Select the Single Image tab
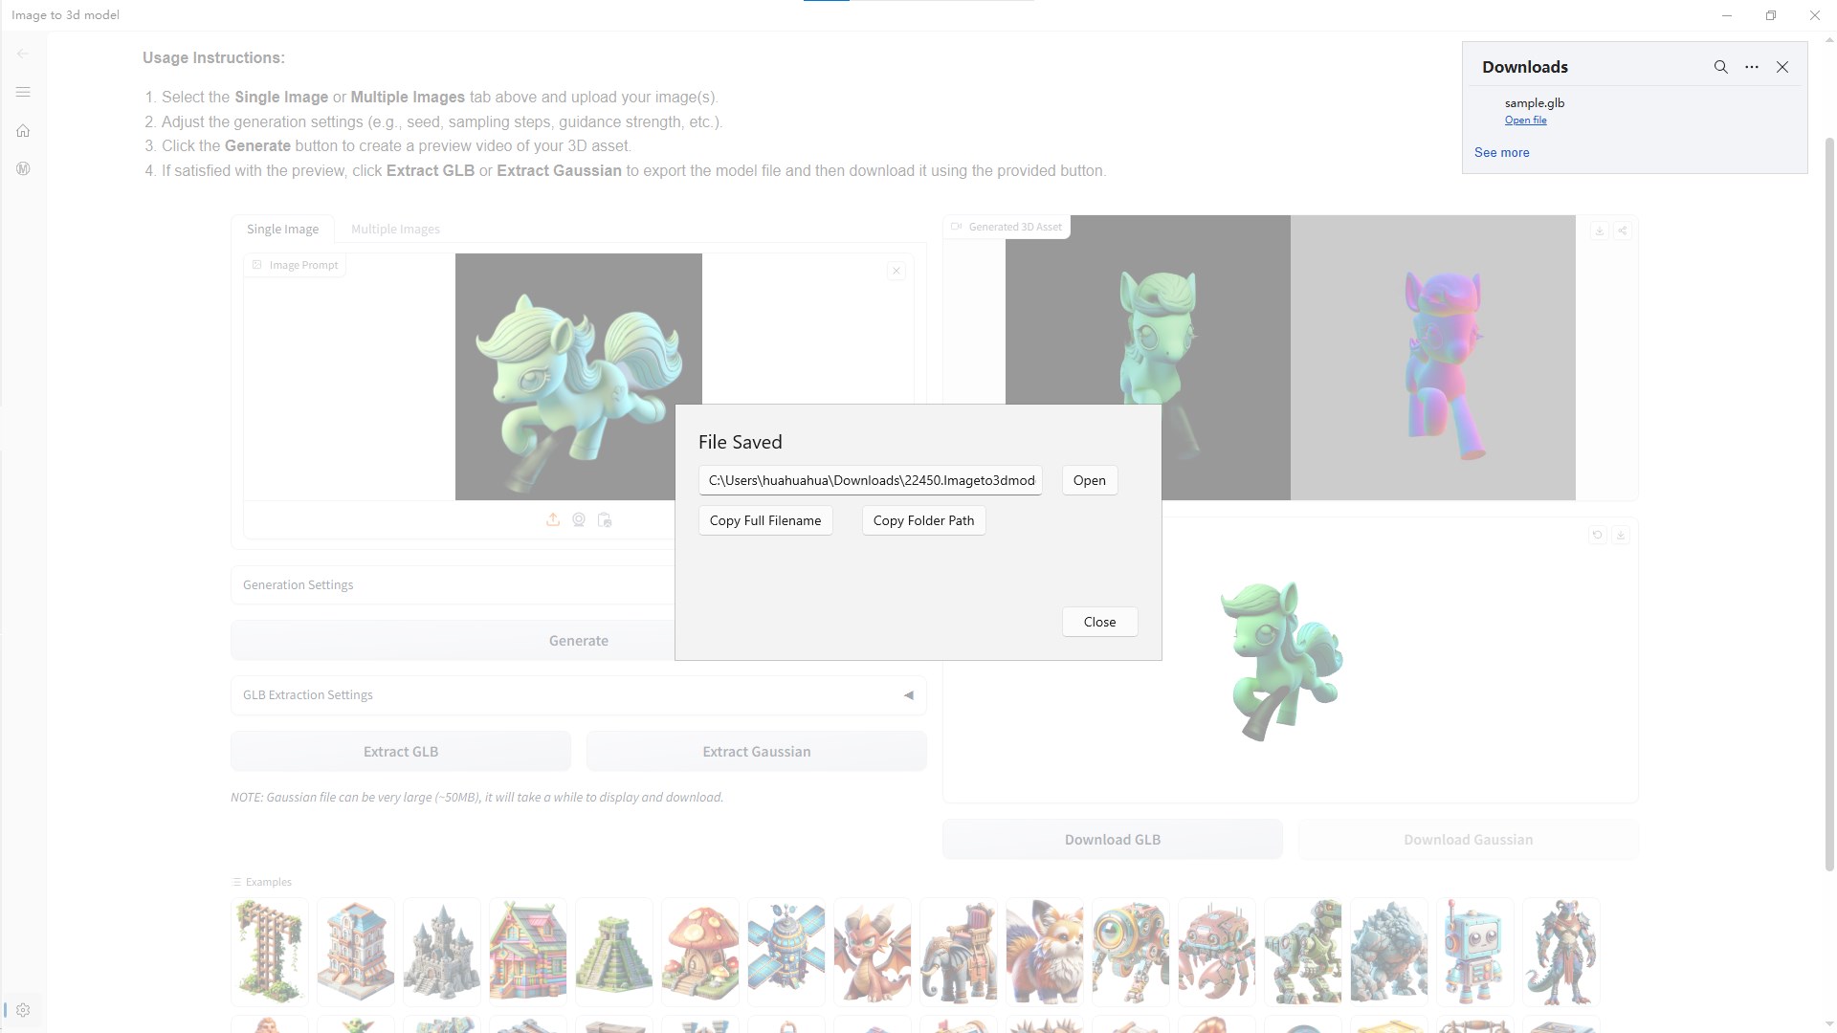 click(x=282, y=229)
